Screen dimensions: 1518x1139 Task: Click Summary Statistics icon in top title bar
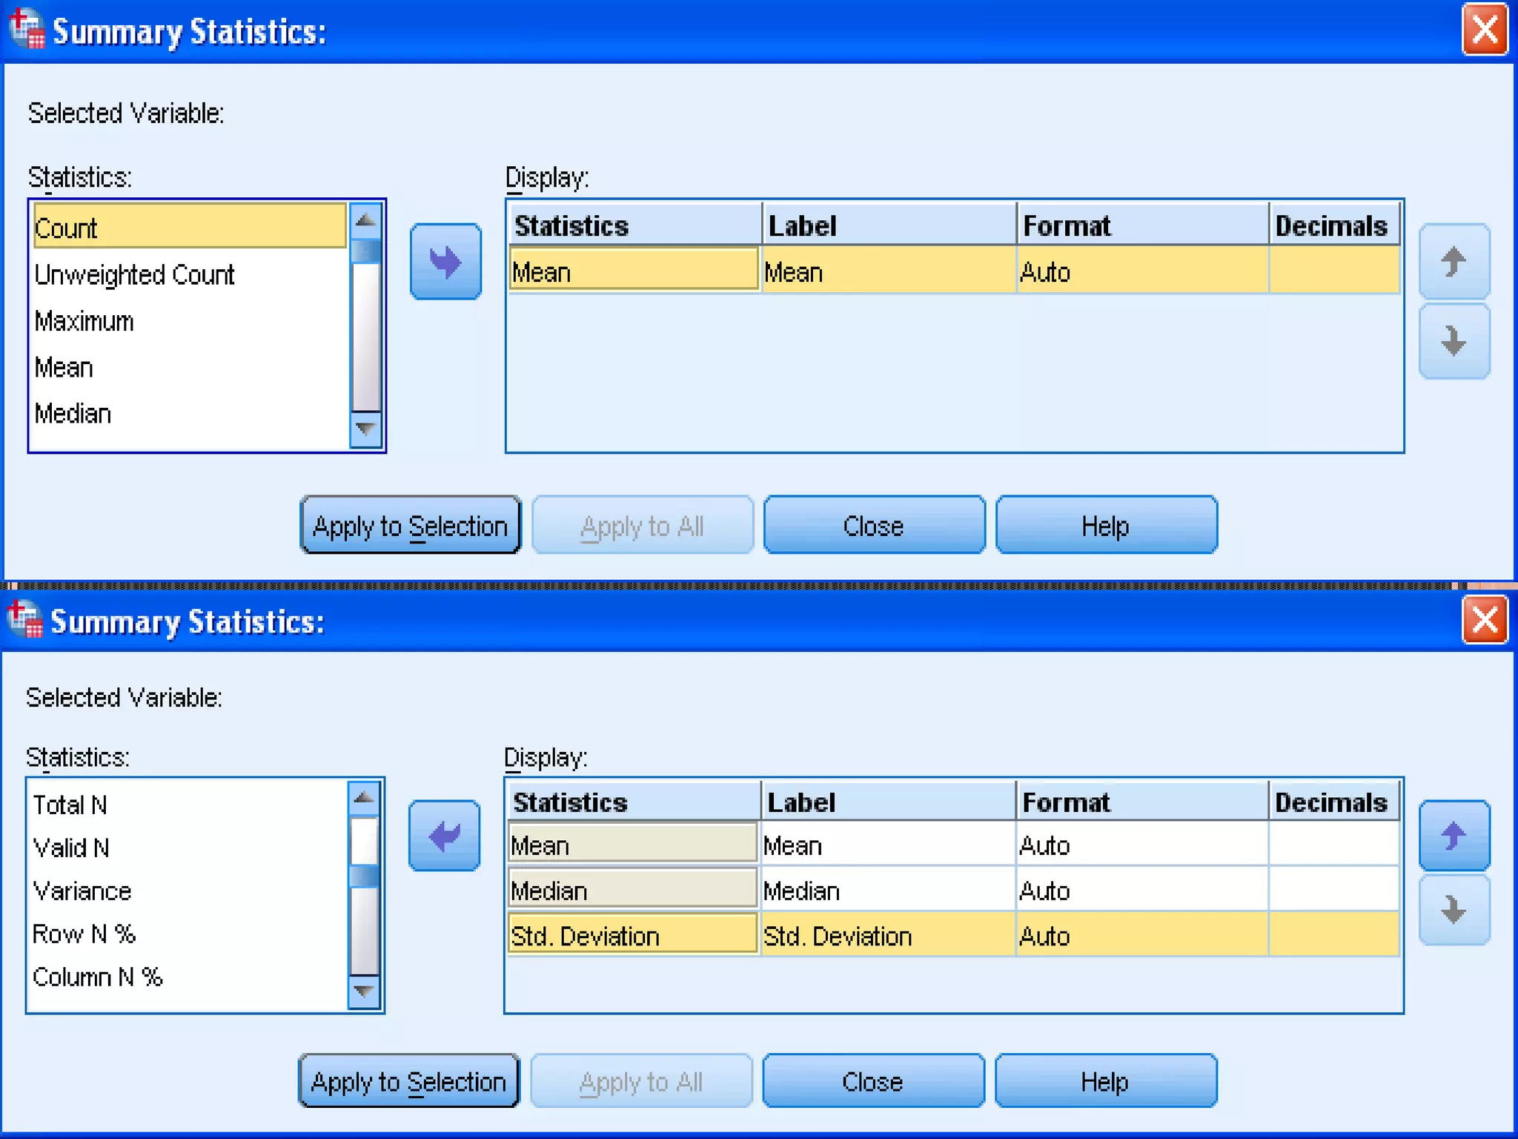point(26,30)
